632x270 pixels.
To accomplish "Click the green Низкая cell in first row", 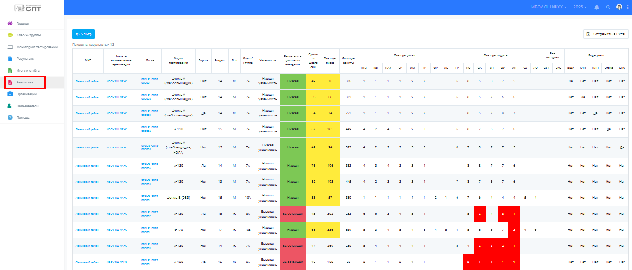I will (x=292, y=81).
